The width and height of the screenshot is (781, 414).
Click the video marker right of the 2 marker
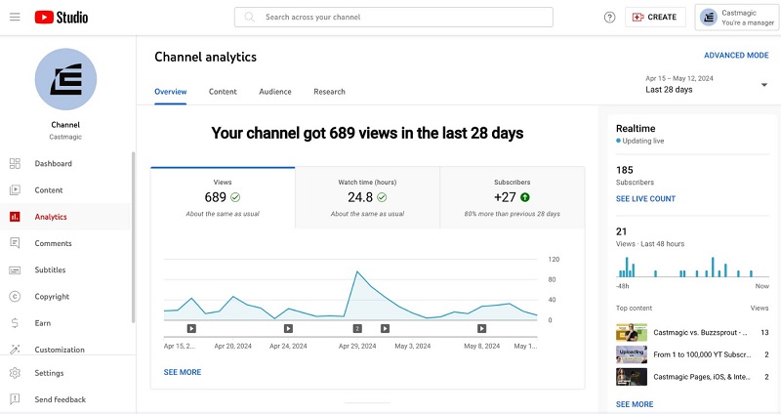[x=385, y=328]
